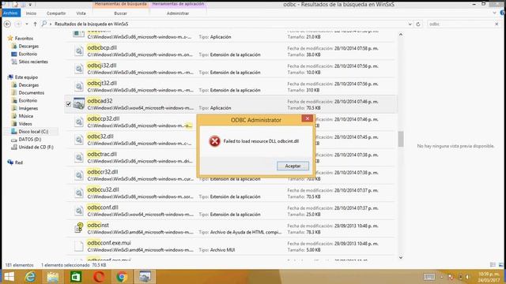Open Descargas under Este equipo

pos(28,85)
